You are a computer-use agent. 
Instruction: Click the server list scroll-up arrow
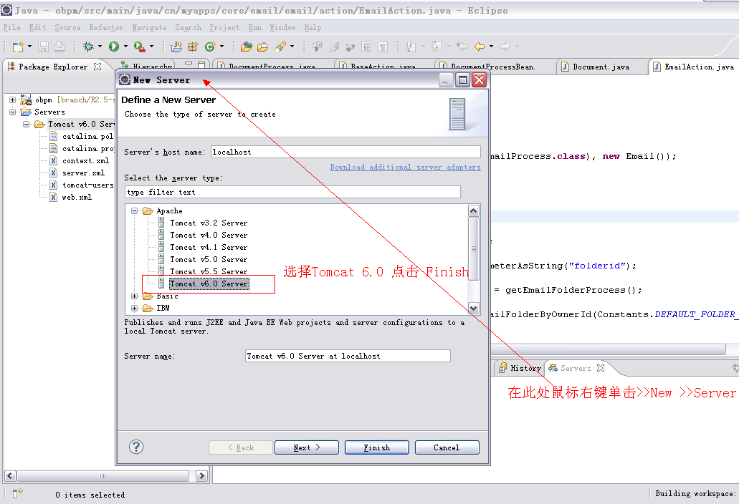click(x=474, y=210)
